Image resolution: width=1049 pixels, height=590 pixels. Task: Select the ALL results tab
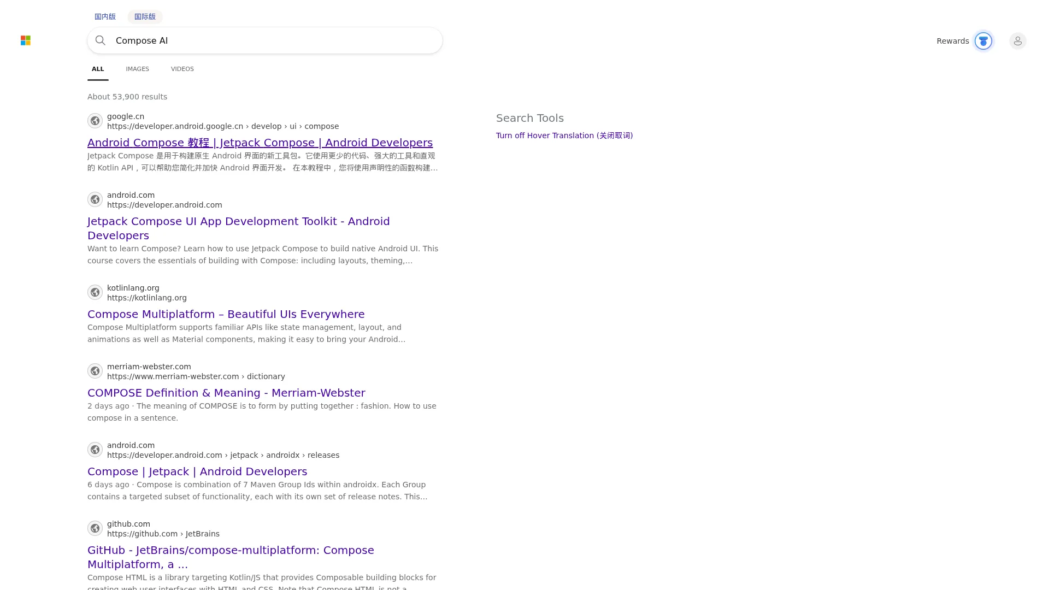click(98, 69)
